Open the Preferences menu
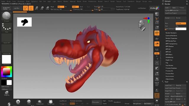The width and height of the screenshot is (189, 106). point(92,1)
